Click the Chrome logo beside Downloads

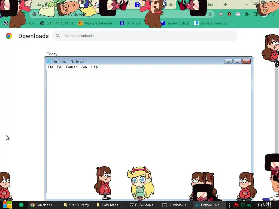point(9,36)
